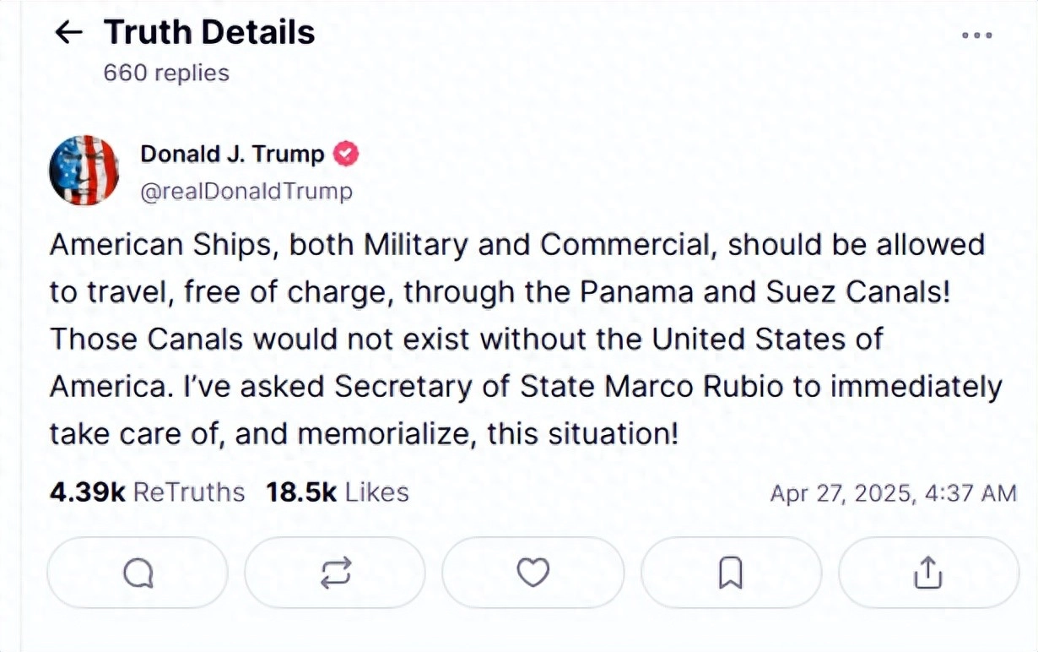Click the red verified badge

coord(347,154)
